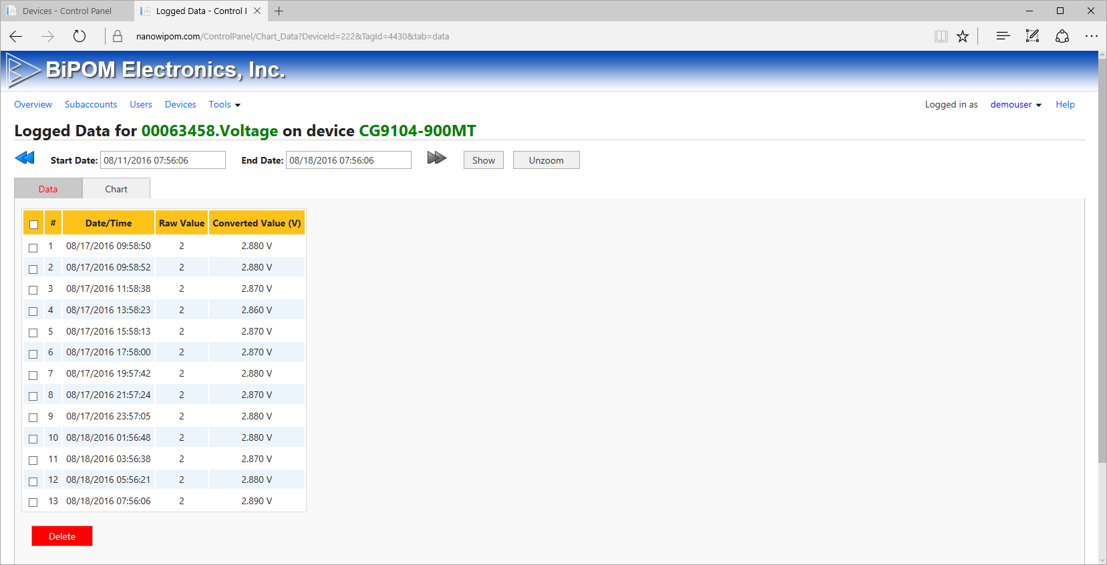Toggle the select-all header checkbox
The width and height of the screenshot is (1107, 565).
[x=34, y=224]
